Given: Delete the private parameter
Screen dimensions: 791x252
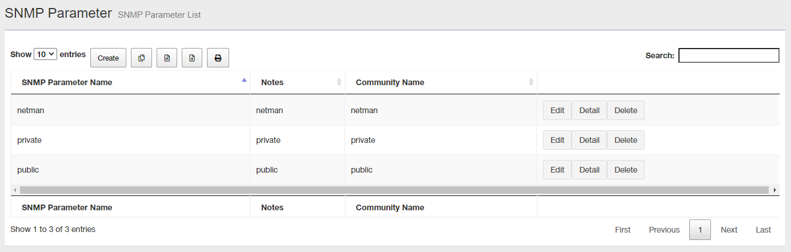Looking at the screenshot, I should click(626, 140).
